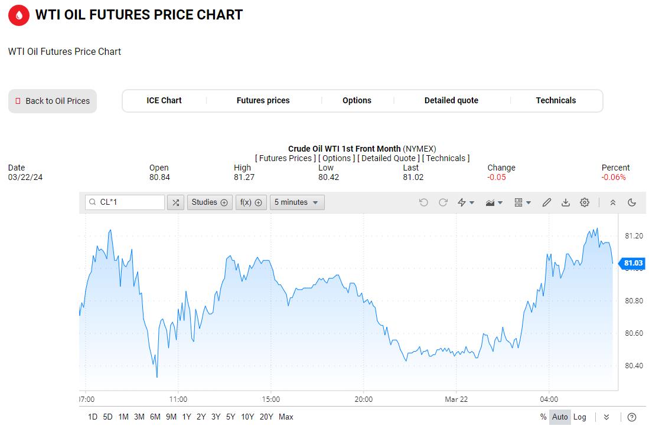The height and width of the screenshot is (429, 649).
Task: Click the CL*1 symbol search field
Action: tap(125, 202)
